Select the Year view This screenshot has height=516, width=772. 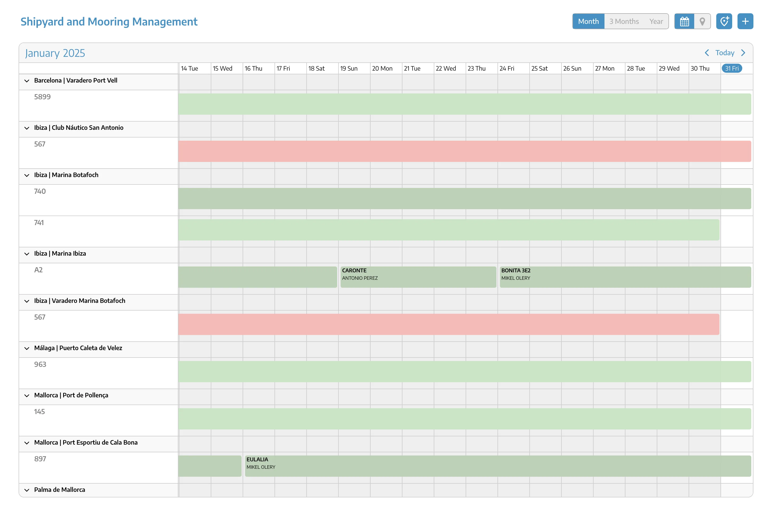[656, 21]
